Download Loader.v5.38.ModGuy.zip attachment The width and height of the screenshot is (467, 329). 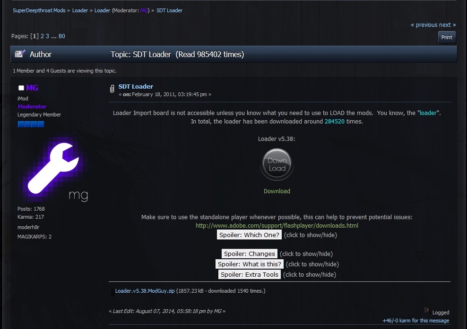pos(145,291)
